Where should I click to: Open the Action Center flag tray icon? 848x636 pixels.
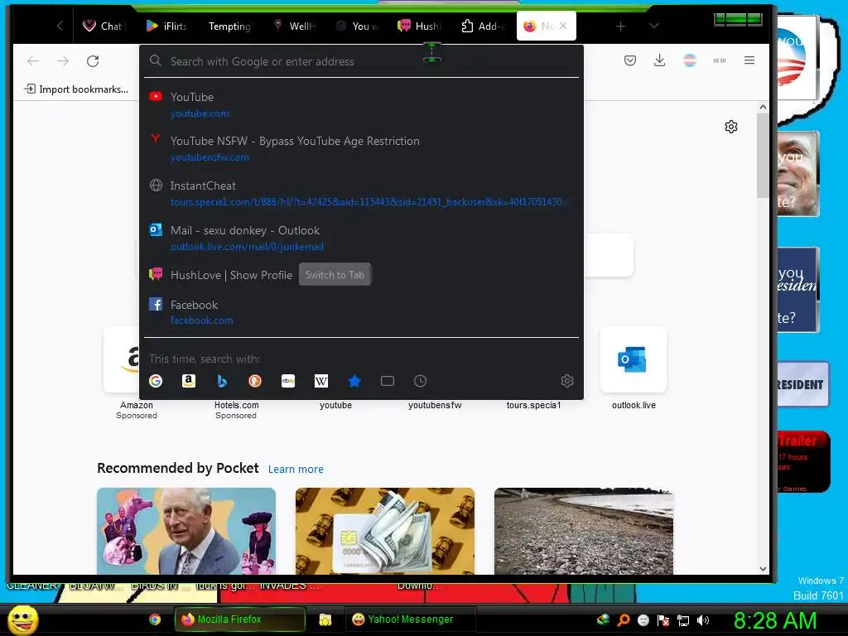coord(663,620)
